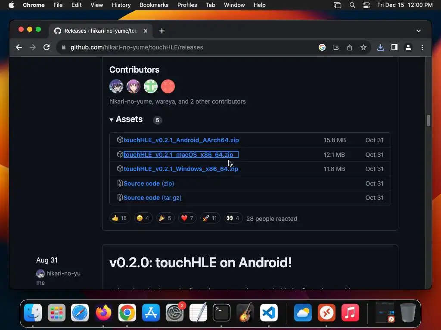Click the first contributor avatar
Image resolution: width=441 pixels, height=330 pixels.
116,86
